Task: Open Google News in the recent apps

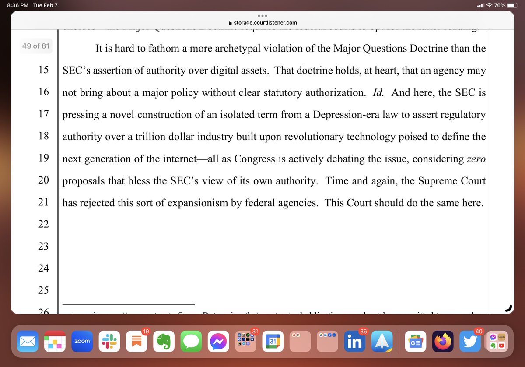Action: (416, 341)
